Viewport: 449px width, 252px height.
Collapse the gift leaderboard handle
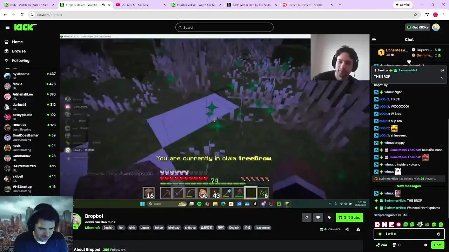pyautogui.click(x=409, y=62)
